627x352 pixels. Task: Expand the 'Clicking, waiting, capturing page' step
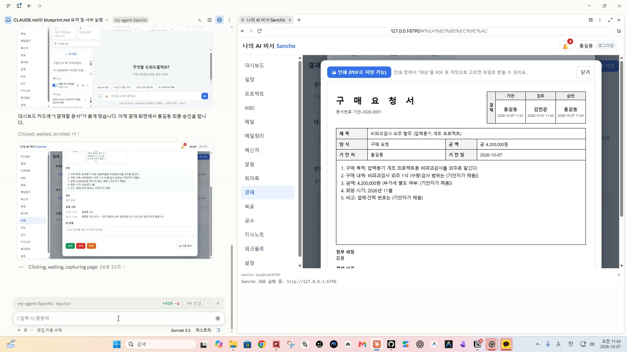tap(76, 267)
